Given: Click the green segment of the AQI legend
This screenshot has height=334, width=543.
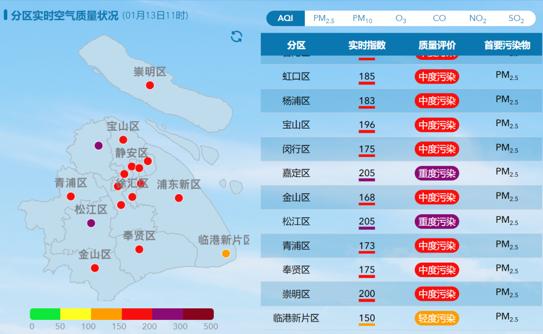Looking at the screenshot, I should click(45, 314).
